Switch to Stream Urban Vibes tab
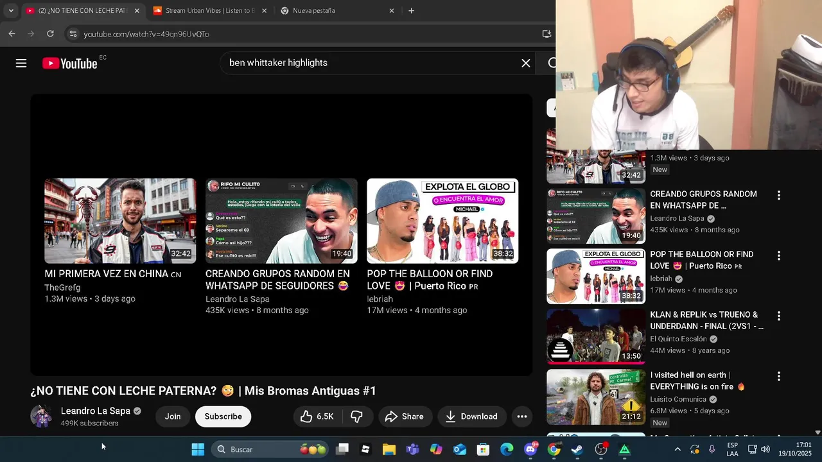Viewport: 822px width, 462px height. pos(210,10)
